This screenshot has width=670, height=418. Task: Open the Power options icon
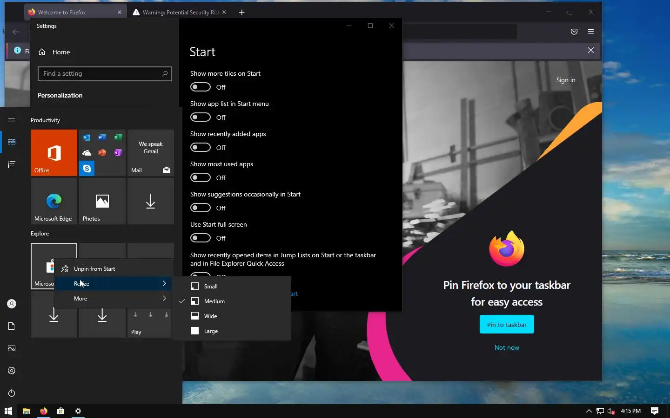point(12,393)
